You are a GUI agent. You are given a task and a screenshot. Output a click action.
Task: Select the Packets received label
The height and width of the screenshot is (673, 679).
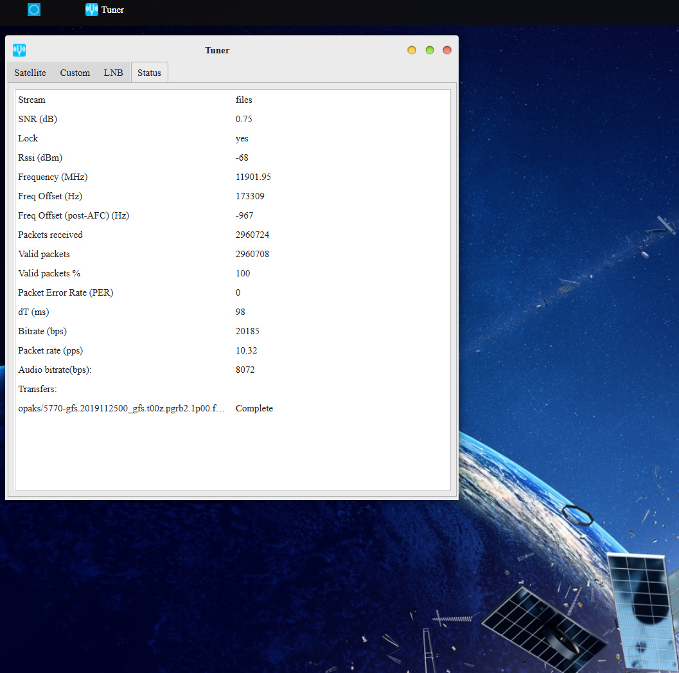tap(50, 235)
